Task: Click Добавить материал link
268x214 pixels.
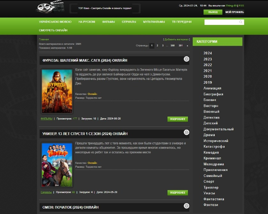Action: point(176,39)
